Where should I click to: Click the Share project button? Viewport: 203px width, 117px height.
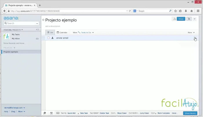click(181, 19)
